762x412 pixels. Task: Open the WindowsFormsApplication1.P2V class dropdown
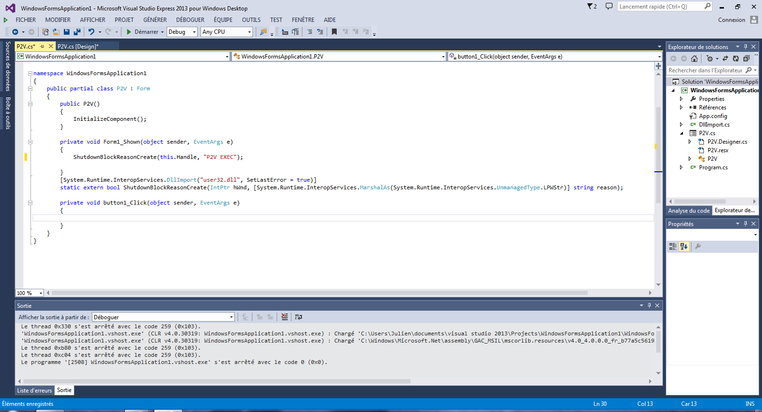point(339,57)
